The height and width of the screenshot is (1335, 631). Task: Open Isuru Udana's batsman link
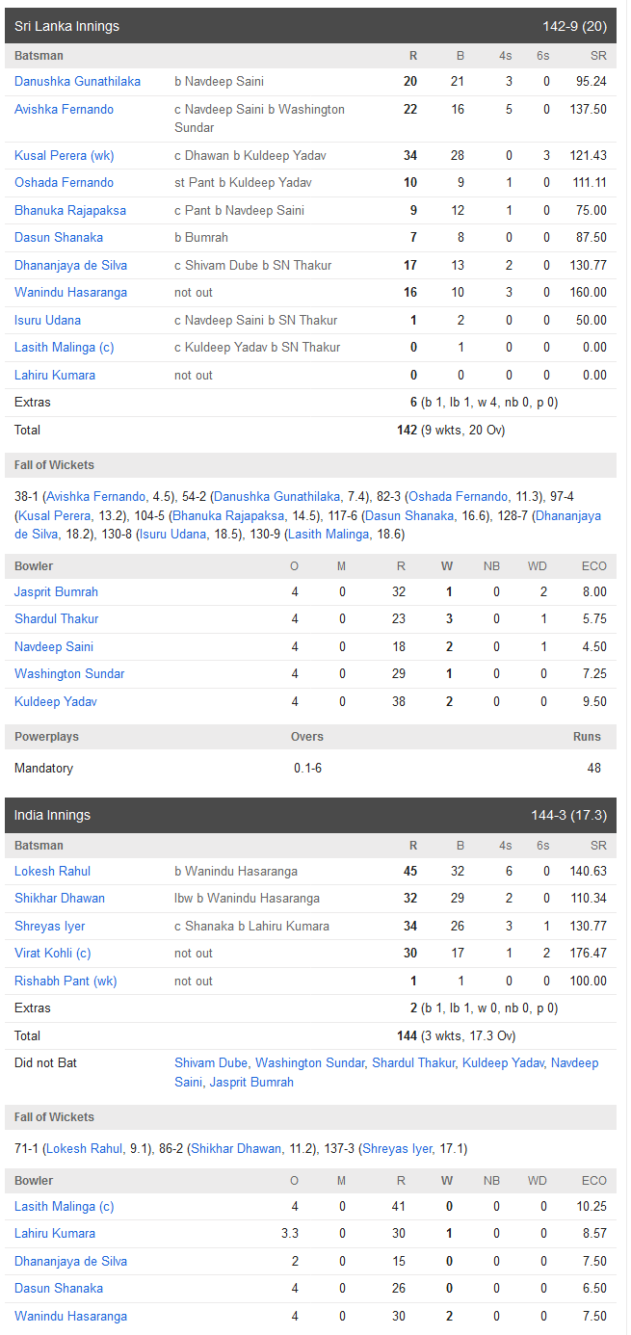pyautogui.click(x=47, y=321)
